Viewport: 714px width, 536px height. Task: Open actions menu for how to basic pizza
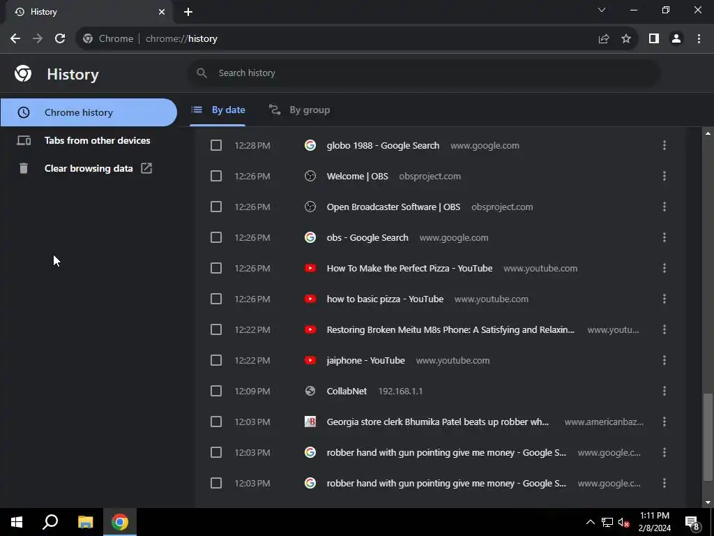pyautogui.click(x=664, y=299)
